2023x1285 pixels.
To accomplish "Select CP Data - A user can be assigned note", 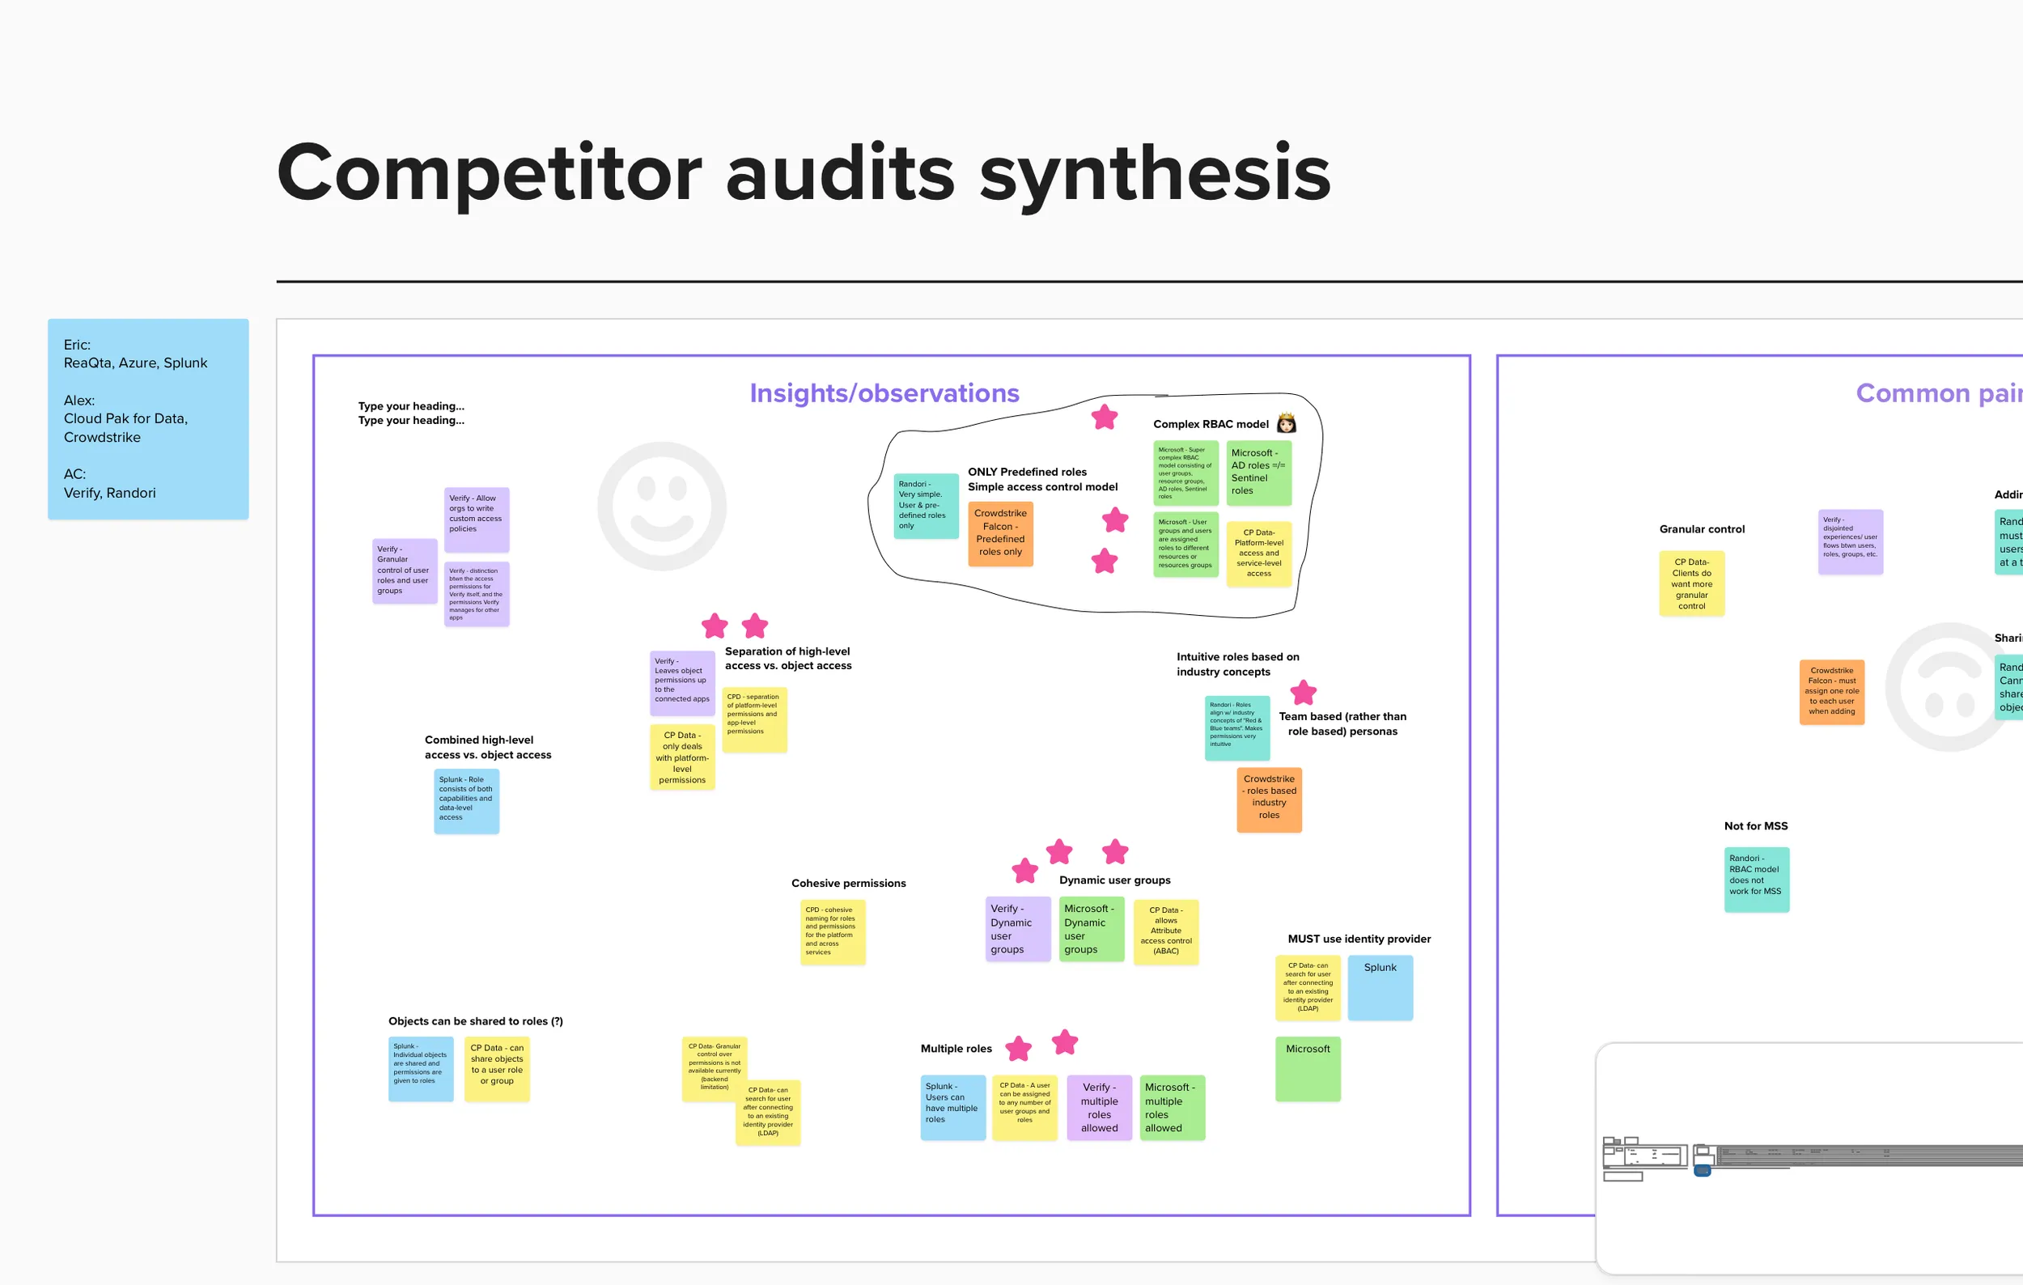I will 1024,1108.
